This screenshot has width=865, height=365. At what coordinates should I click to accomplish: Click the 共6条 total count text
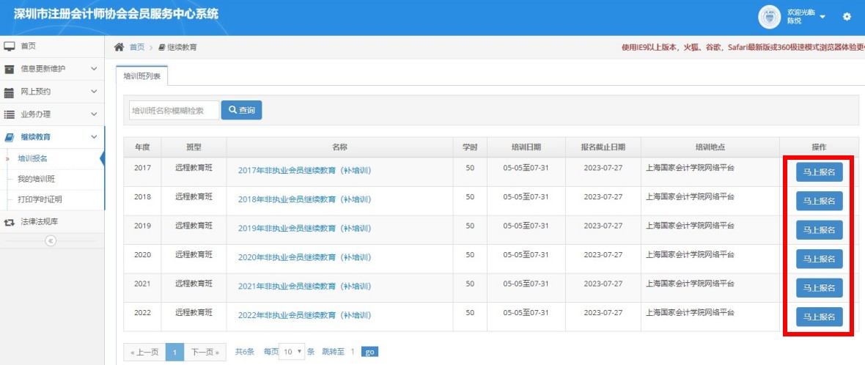pyautogui.click(x=245, y=351)
